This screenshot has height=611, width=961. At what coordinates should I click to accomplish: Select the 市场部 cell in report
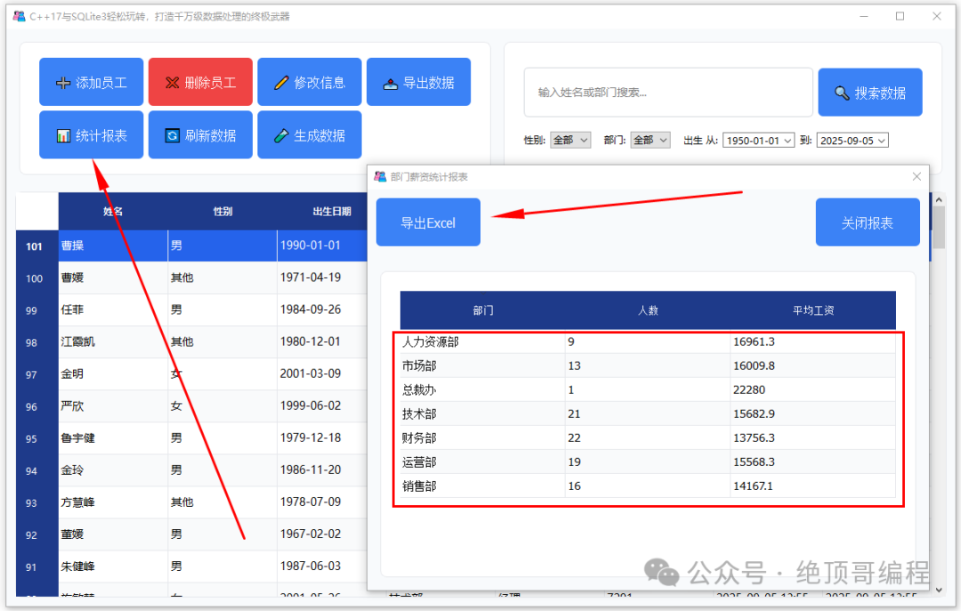tap(482, 366)
